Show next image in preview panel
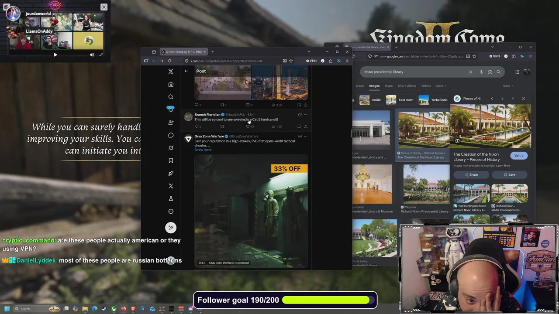This screenshot has width=559, height=314. pos(502,99)
